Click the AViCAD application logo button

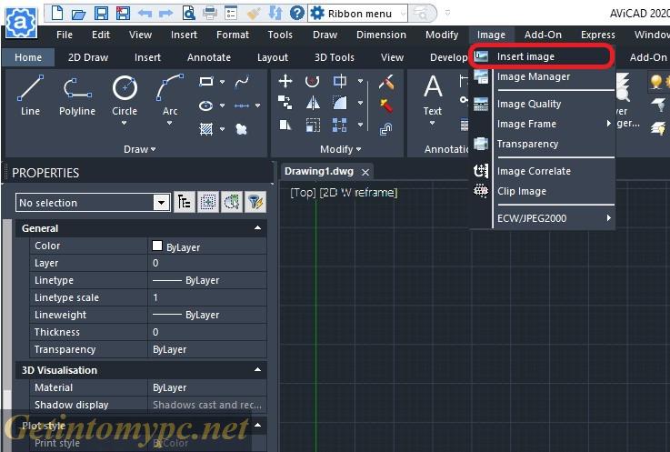pyautogui.click(x=20, y=23)
